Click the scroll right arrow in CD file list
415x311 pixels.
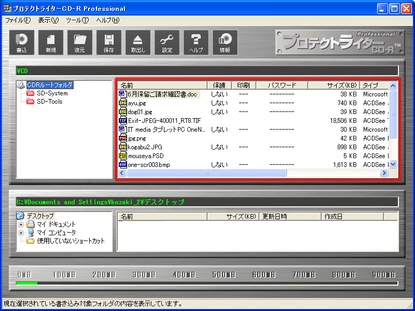coord(384,173)
